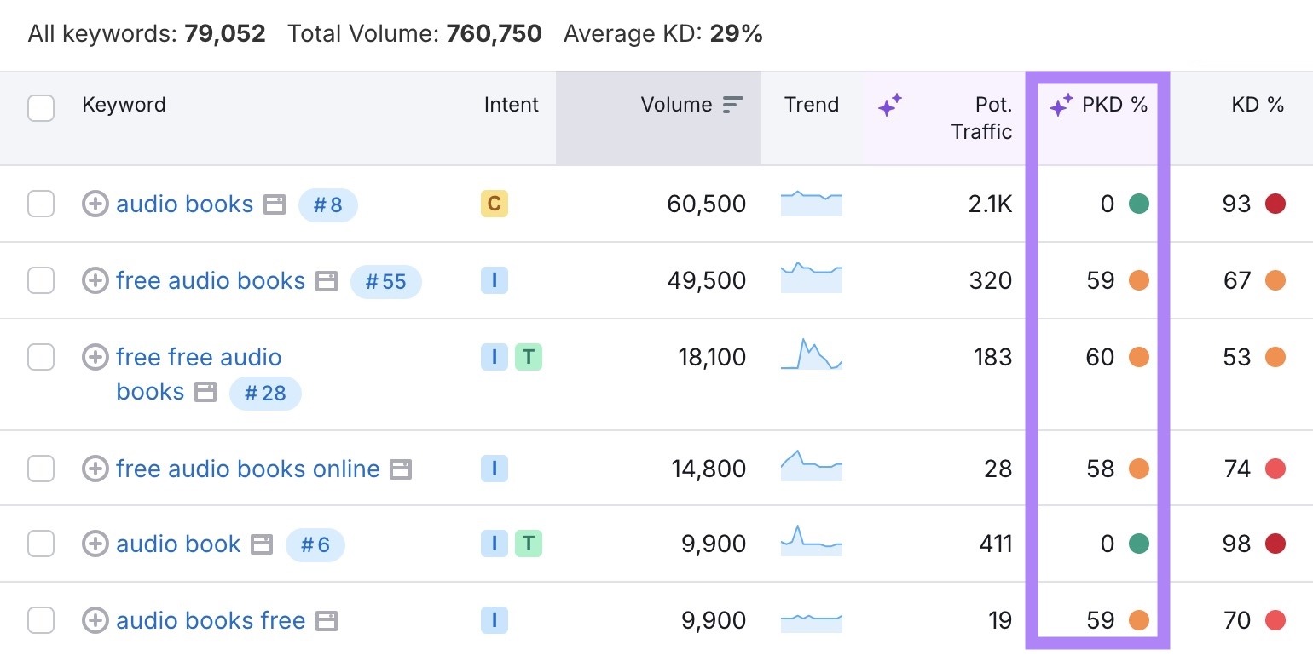Click the SERP icon beside 'free audio books online'
This screenshot has height=656, width=1313.
pyautogui.click(x=402, y=468)
